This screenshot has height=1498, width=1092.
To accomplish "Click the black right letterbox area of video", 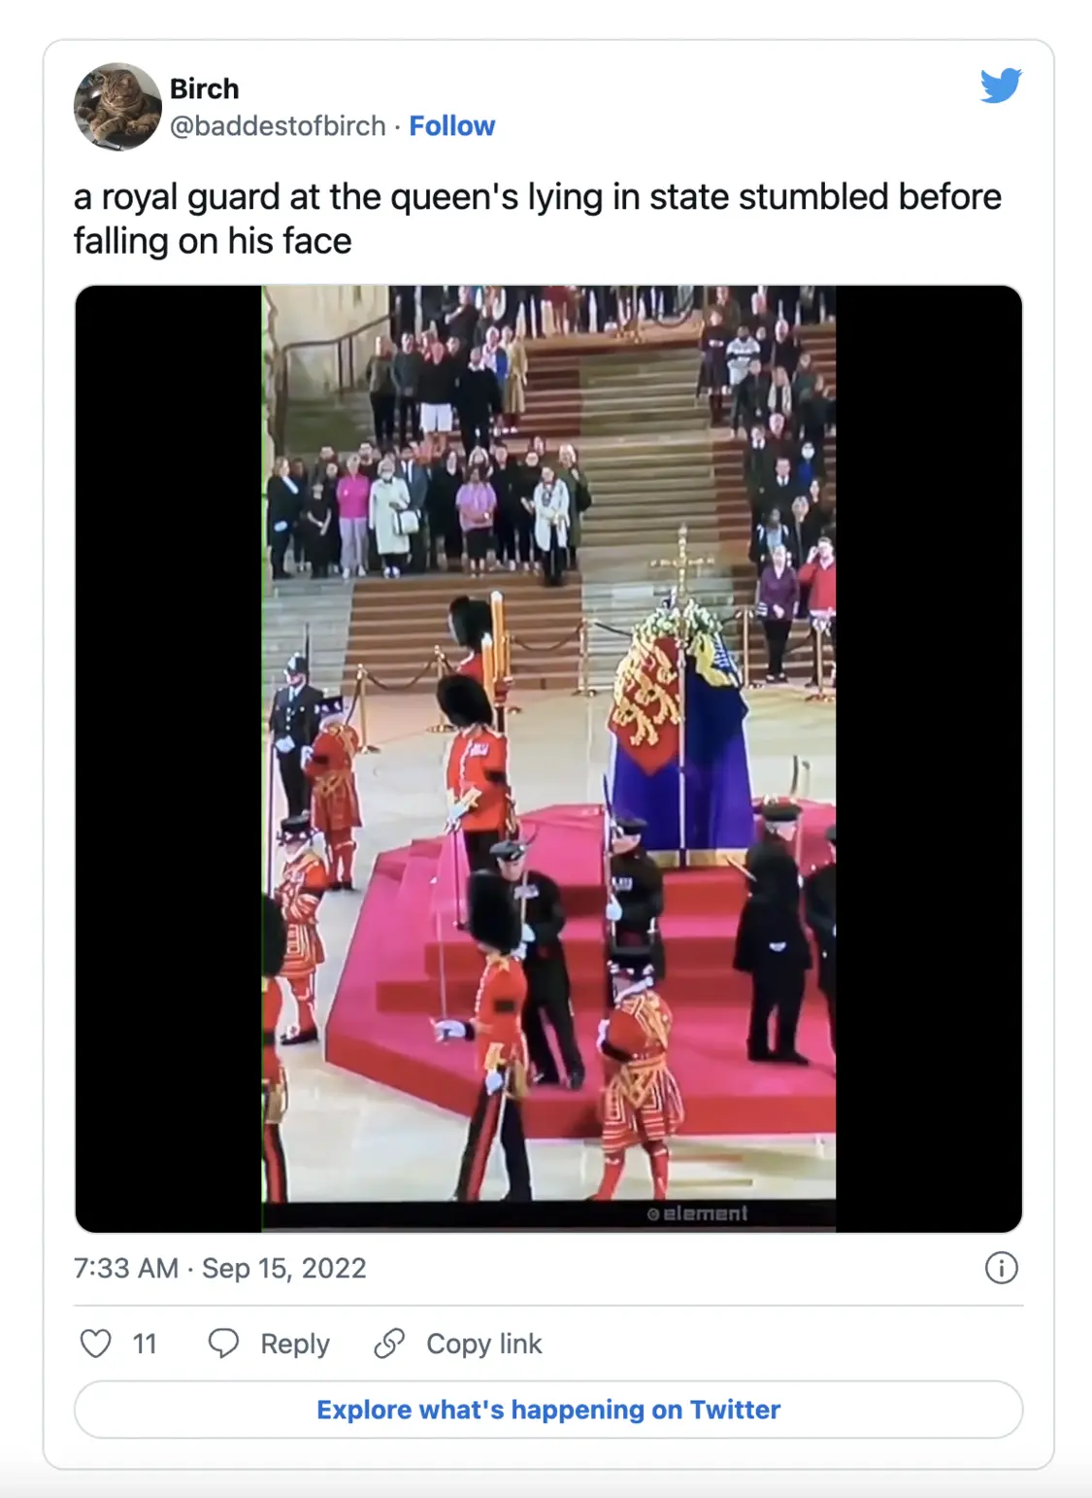I will (x=929, y=759).
